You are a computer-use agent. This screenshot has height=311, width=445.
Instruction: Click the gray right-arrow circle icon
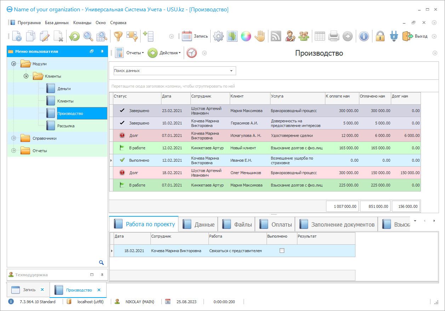pyautogui.click(x=348, y=36)
